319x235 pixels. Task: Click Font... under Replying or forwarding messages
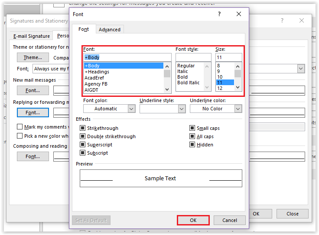coord(33,113)
